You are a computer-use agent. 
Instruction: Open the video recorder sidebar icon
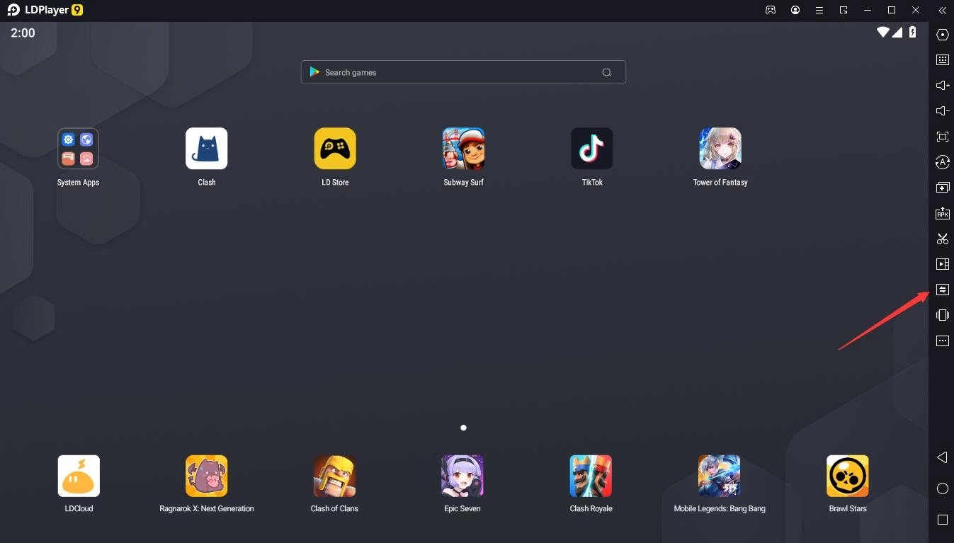(943, 264)
